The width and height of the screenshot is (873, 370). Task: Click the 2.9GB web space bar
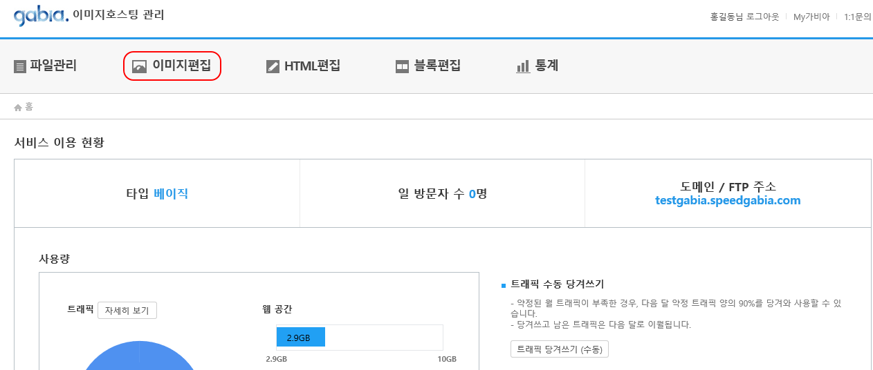[301, 337]
